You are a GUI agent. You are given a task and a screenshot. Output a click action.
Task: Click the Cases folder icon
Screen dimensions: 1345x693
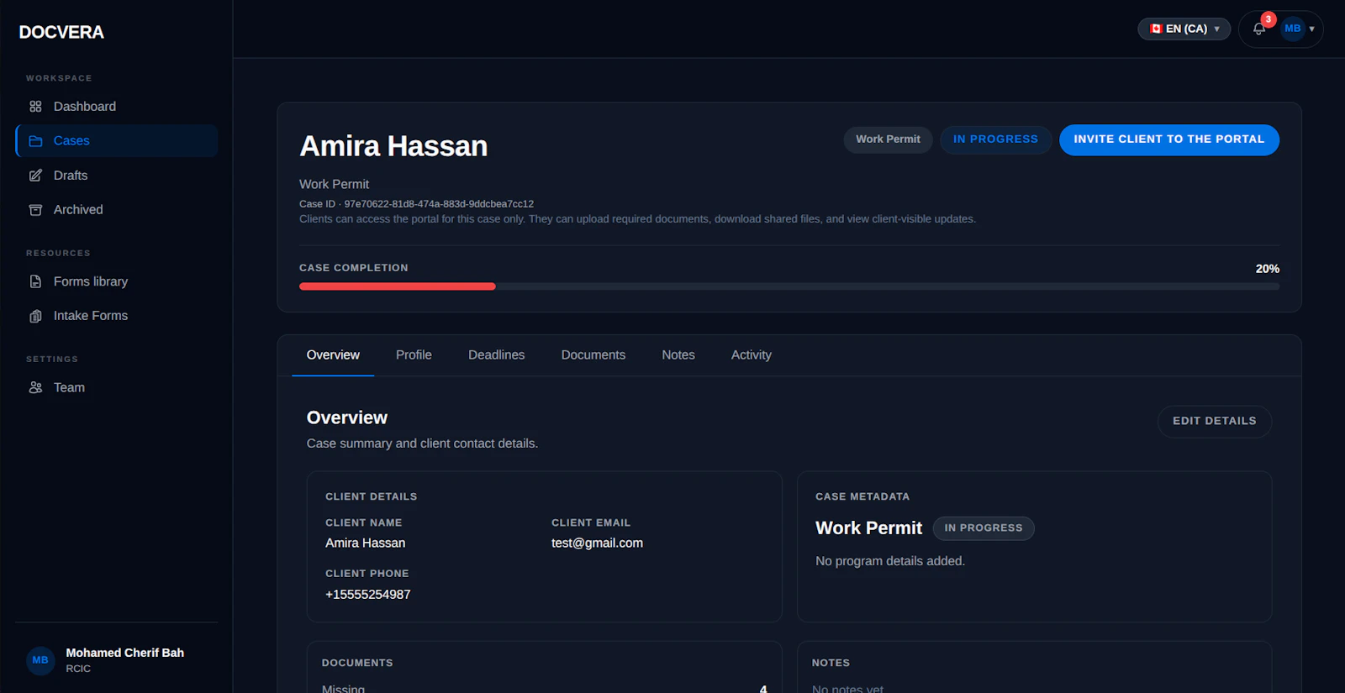click(35, 141)
